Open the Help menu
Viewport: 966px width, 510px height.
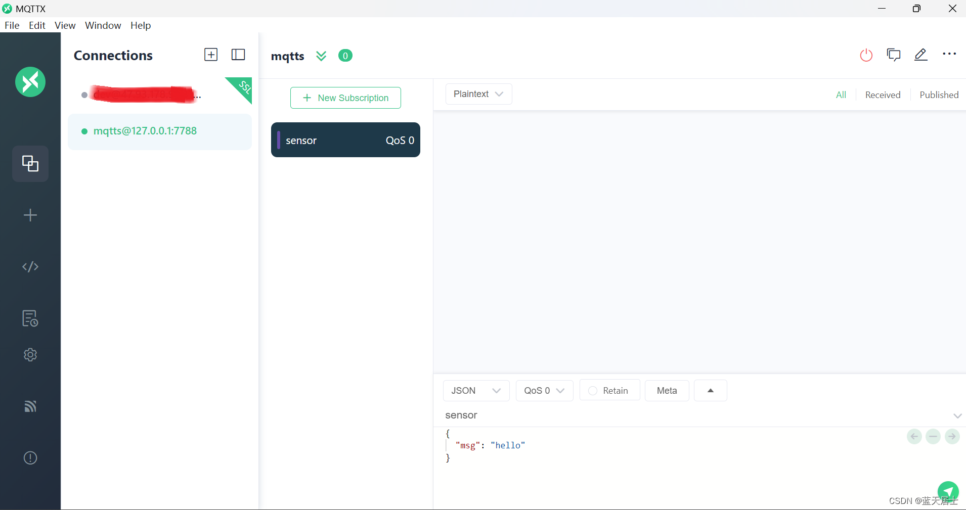pyautogui.click(x=141, y=25)
